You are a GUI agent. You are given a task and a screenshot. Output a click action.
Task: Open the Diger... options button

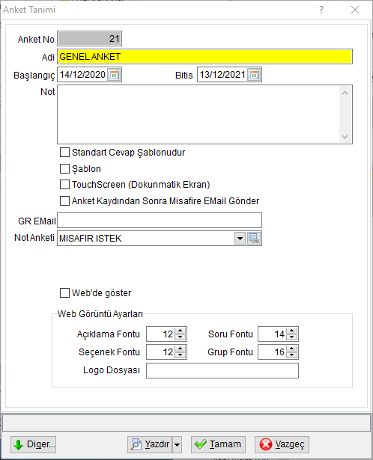[x=33, y=444]
